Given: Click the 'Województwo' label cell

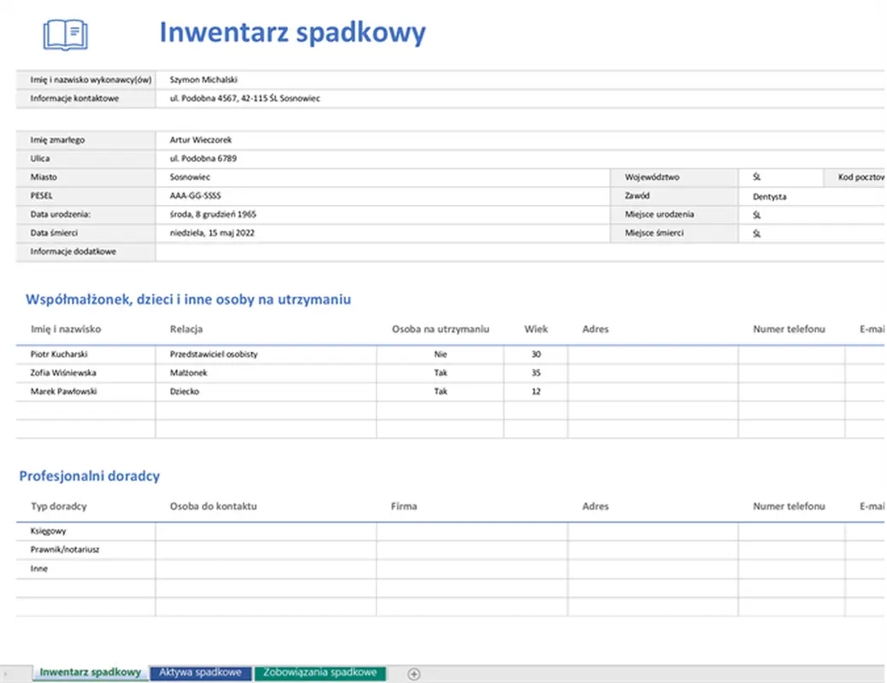Looking at the screenshot, I should click(674, 178).
